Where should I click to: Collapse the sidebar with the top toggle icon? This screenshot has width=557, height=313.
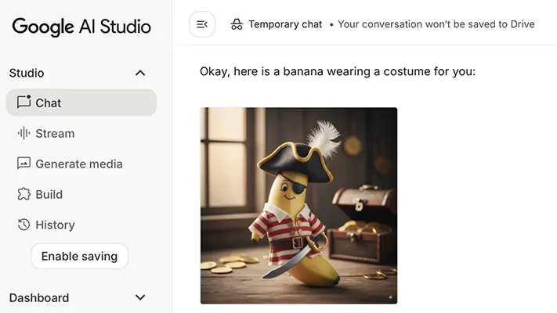(202, 24)
